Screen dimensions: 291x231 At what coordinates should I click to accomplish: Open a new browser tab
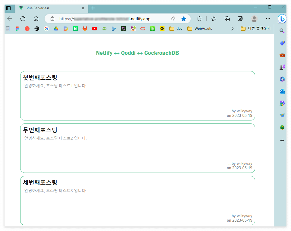[93, 8]
